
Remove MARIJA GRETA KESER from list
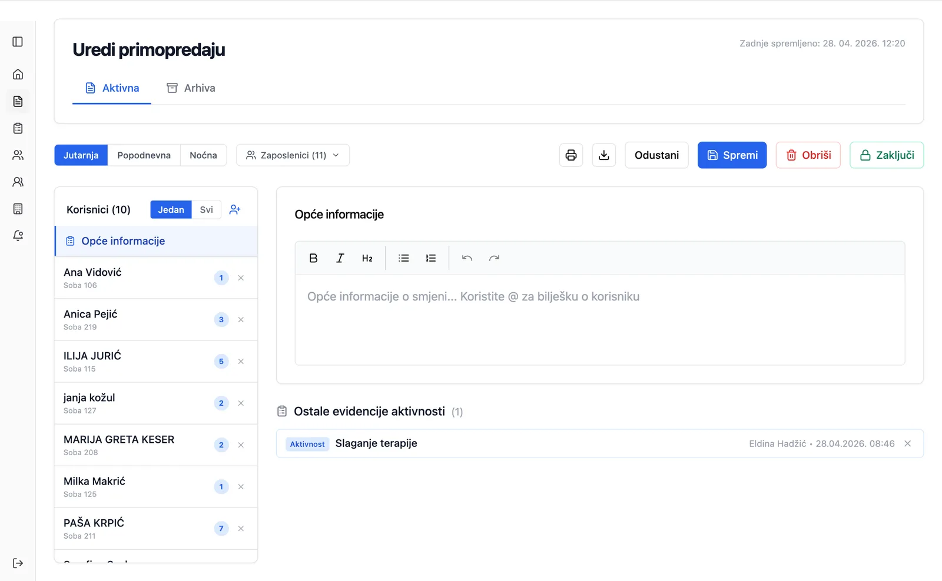point(241,445)
